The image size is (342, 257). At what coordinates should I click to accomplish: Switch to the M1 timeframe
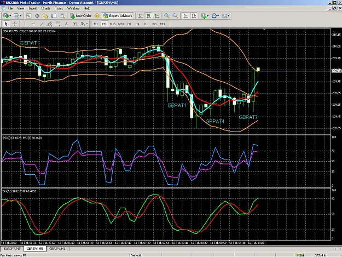[96, 24]
